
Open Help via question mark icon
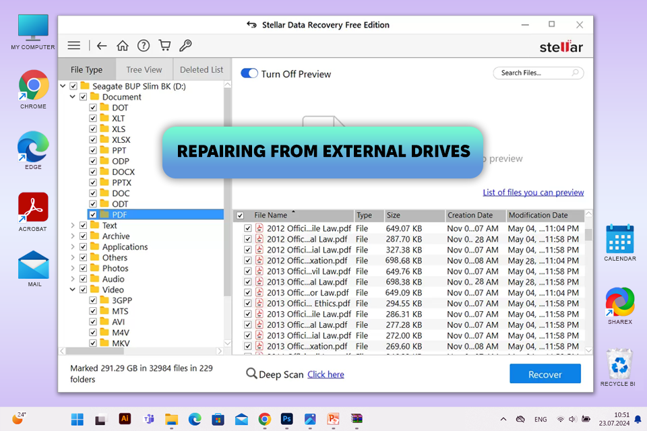pyautogui.click(x=144, y=45)
